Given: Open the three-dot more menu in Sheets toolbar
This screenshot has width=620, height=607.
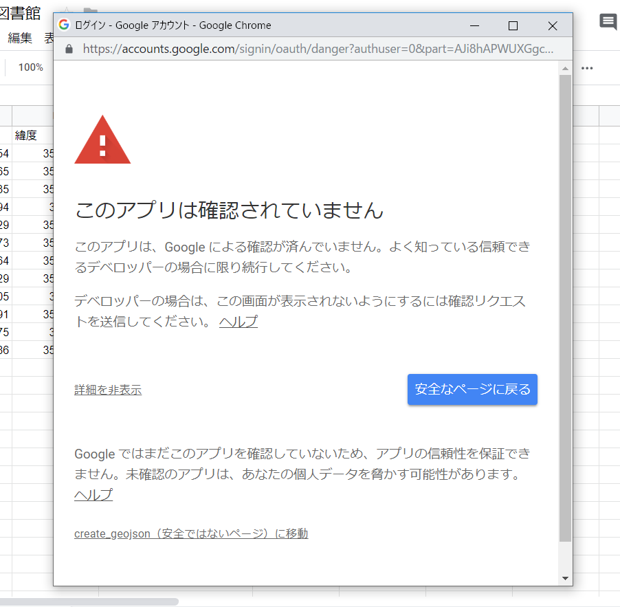Looking at the screenshot, I should [587, 69].
